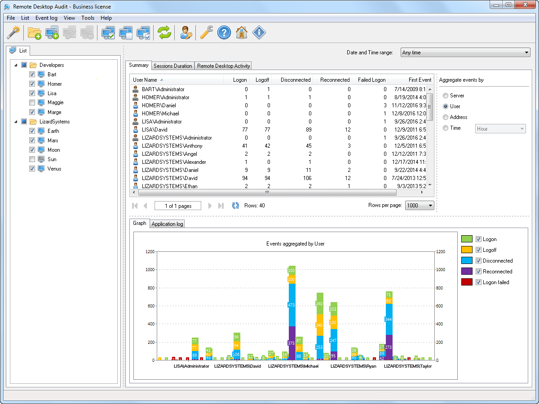Uncheck the Logon failed legend checkbox
Image resolution: width=539 pixels, height=404 pixels.
(x=478, y=282)
